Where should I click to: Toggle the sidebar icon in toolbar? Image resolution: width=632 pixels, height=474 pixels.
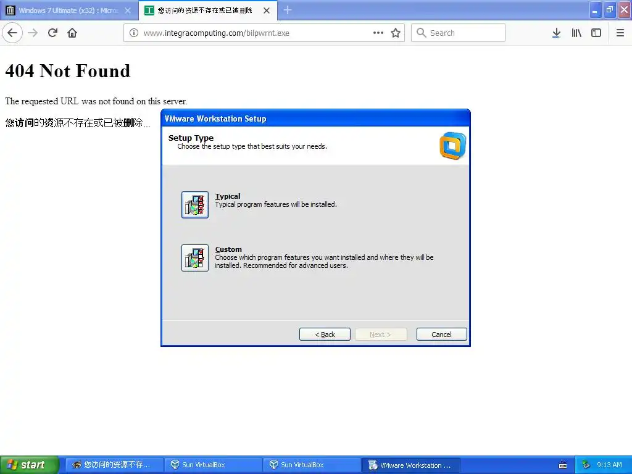pos(596,33)
